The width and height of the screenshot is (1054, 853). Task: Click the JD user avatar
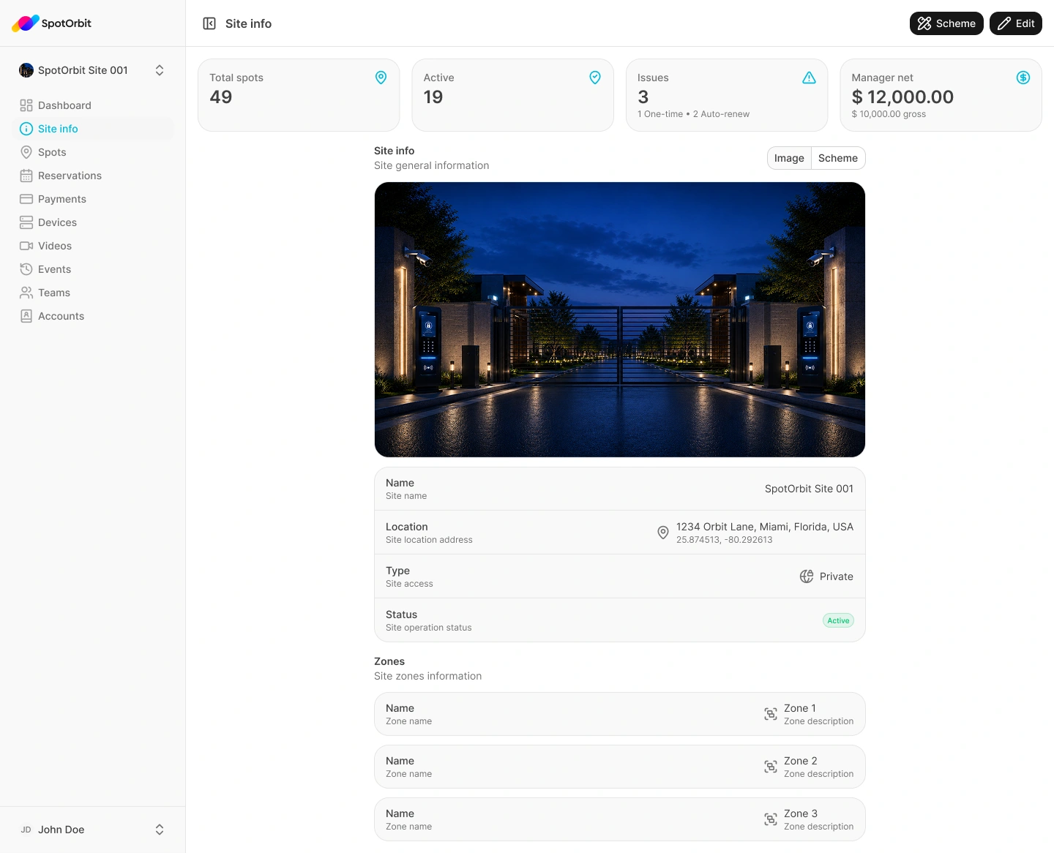tap(26, 830)
